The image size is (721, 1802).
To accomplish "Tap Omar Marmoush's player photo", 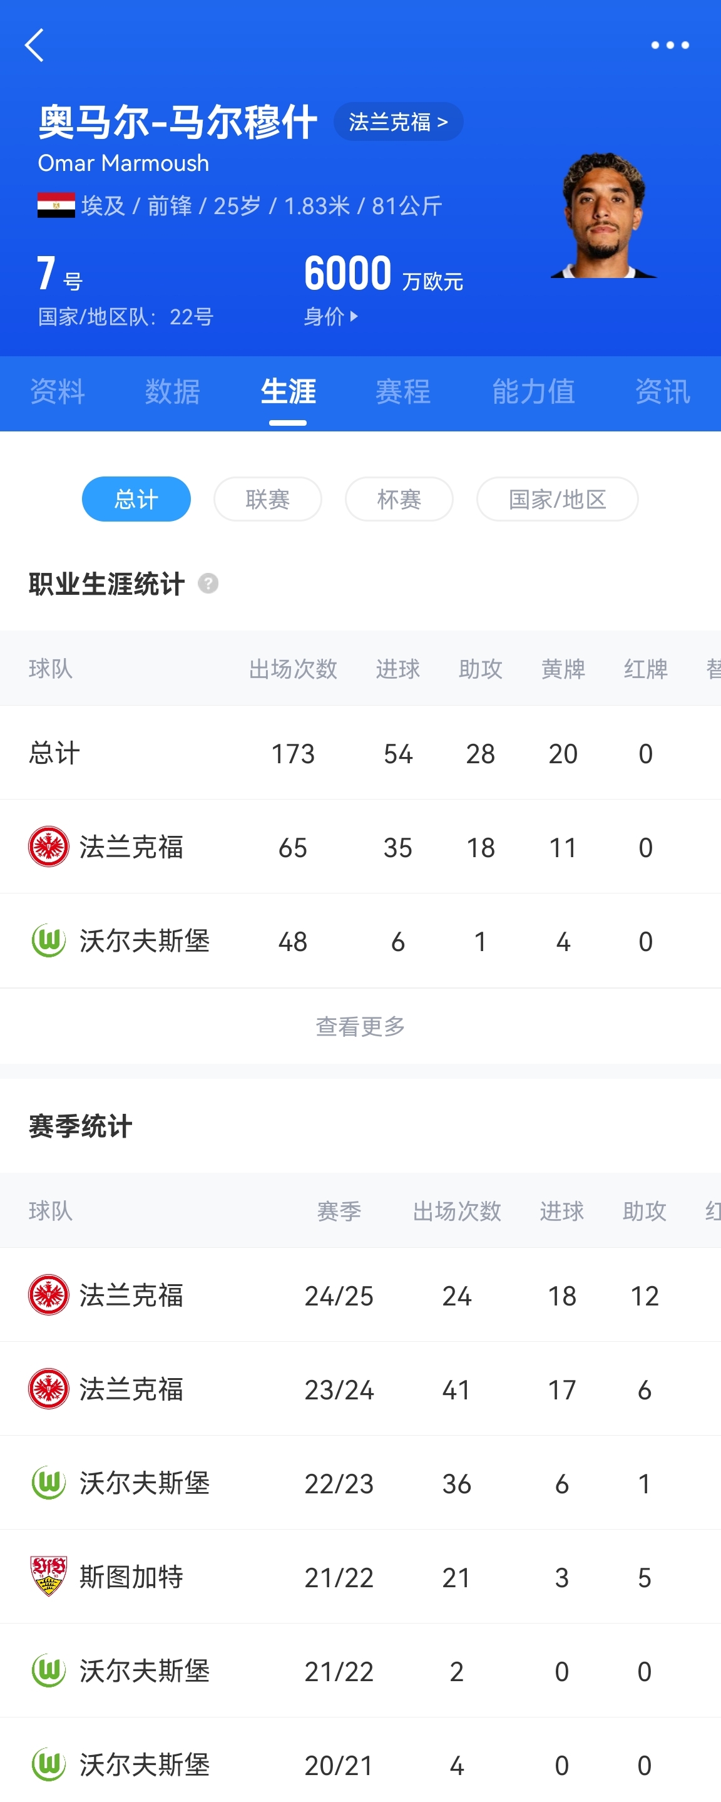I will [x=603, y=215].
